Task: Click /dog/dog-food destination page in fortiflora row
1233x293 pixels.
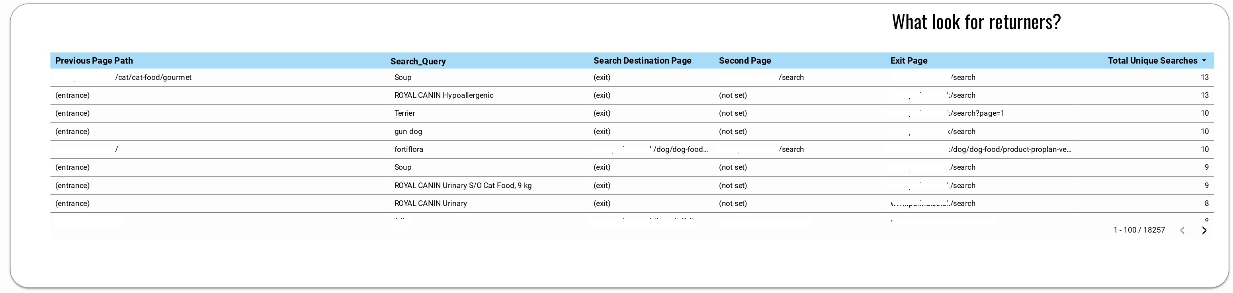Action: click(680, 149)
